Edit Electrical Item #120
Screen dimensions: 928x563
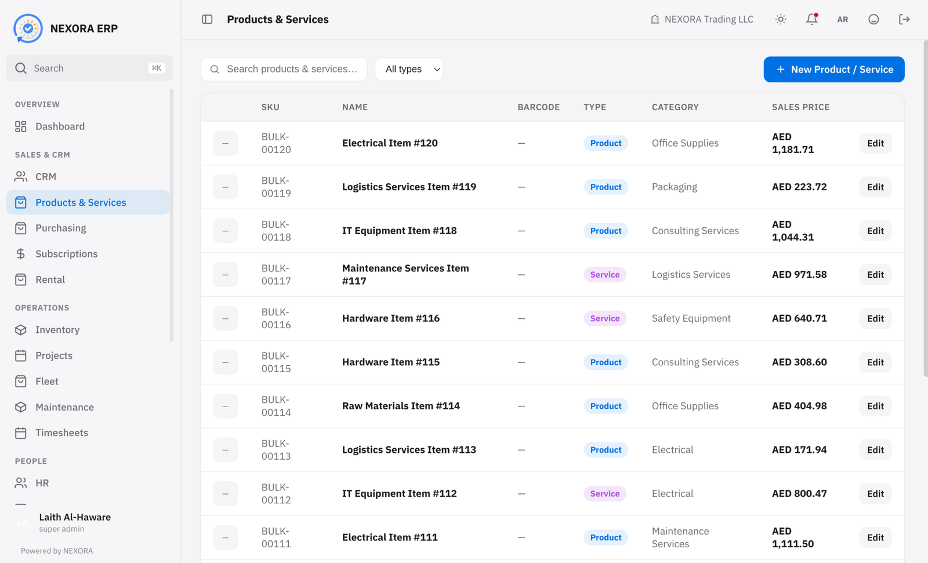(875, 143)
